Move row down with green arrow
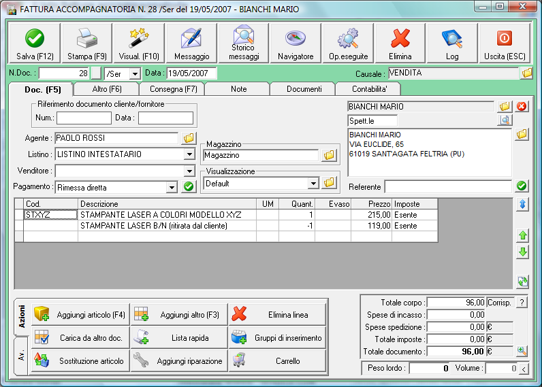Image resolution: width=542 pixels, height=387 pixels. (x=522, y=252)
